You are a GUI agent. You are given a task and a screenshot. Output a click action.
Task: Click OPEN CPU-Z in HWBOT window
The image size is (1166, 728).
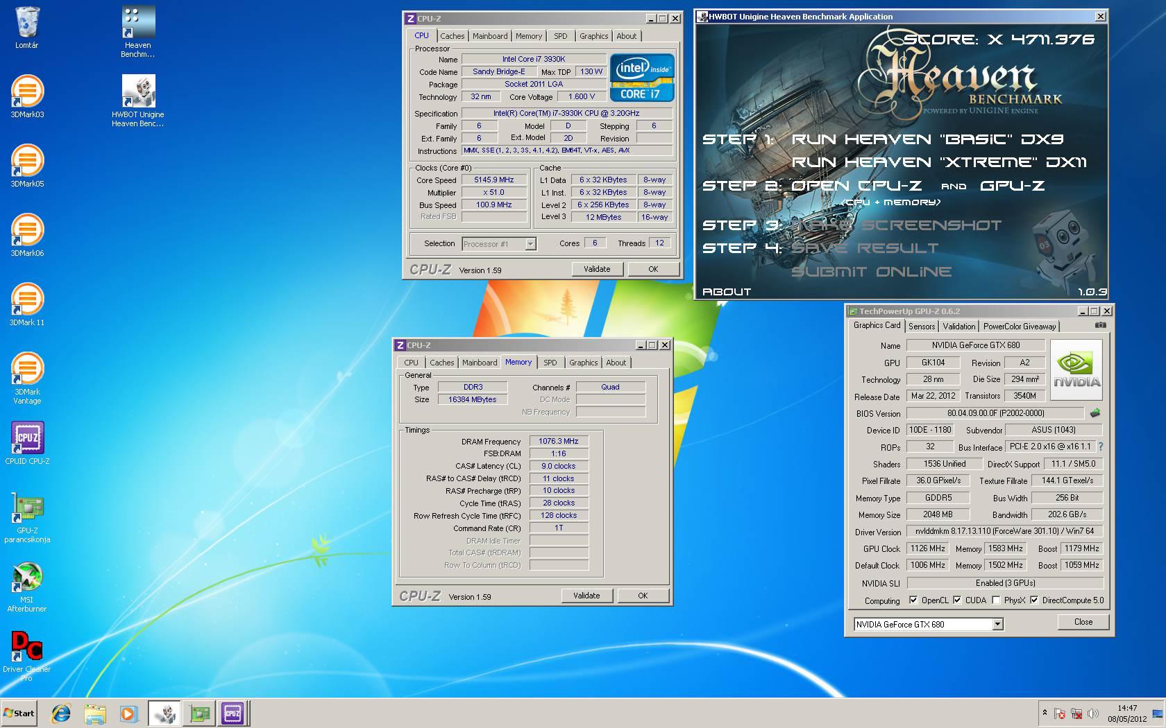point(856,186)
